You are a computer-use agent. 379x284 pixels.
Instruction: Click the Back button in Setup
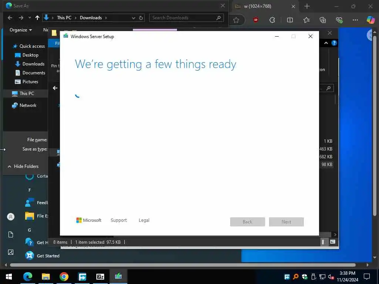248,222
